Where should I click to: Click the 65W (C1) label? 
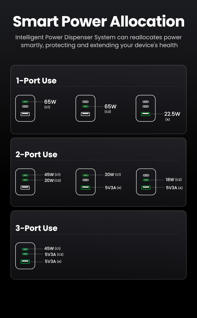50,104
